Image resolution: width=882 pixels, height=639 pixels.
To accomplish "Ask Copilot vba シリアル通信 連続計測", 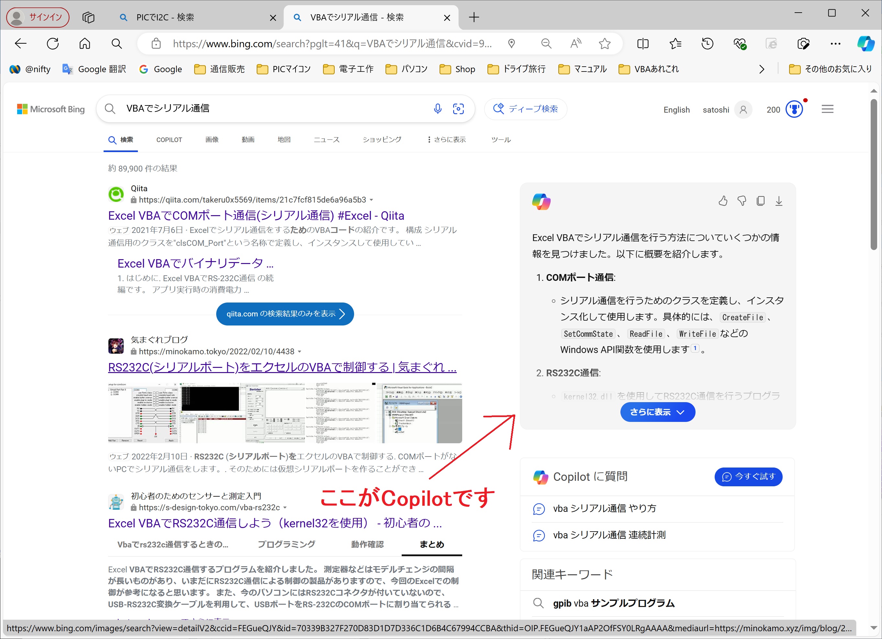I will 609,535.
